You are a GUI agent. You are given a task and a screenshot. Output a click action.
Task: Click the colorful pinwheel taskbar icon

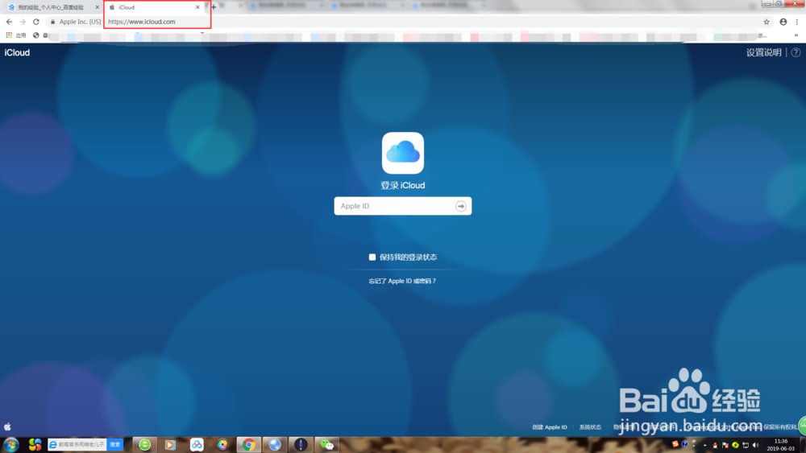35,445
